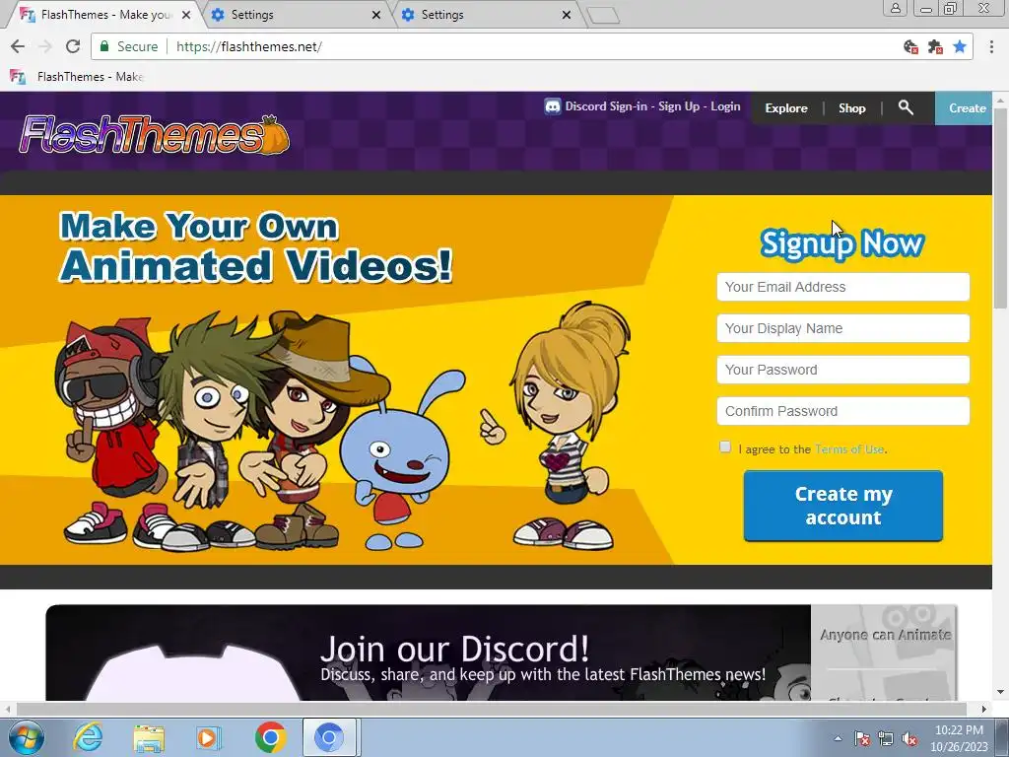Click the Discord logo icon in header
Screen dimensions: 1009x757
click(x=552, y=106)
